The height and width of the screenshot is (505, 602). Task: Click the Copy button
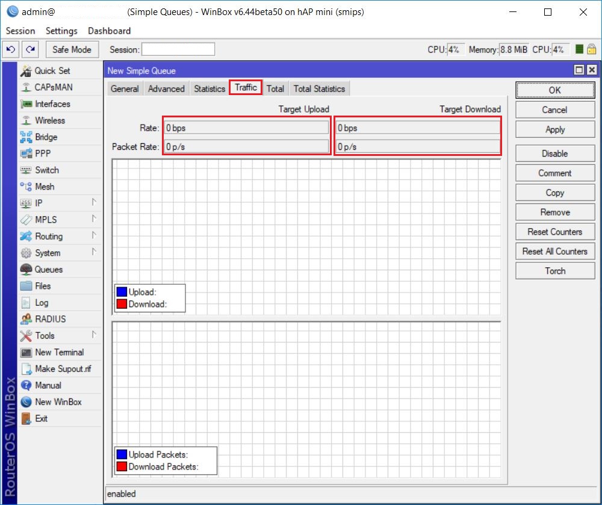555,193
